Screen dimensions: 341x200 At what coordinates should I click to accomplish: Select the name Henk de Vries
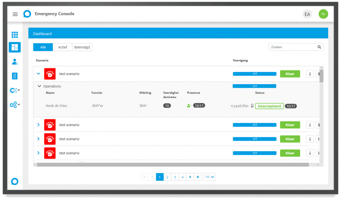click(x=56, y=106)
